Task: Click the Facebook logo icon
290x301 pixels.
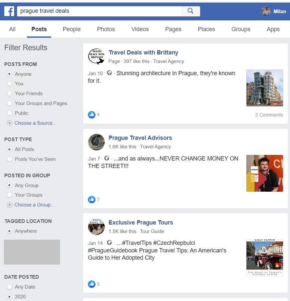Action: [9, 11]
